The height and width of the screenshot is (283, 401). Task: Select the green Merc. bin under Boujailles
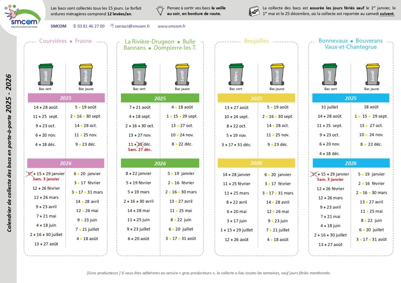236,74
